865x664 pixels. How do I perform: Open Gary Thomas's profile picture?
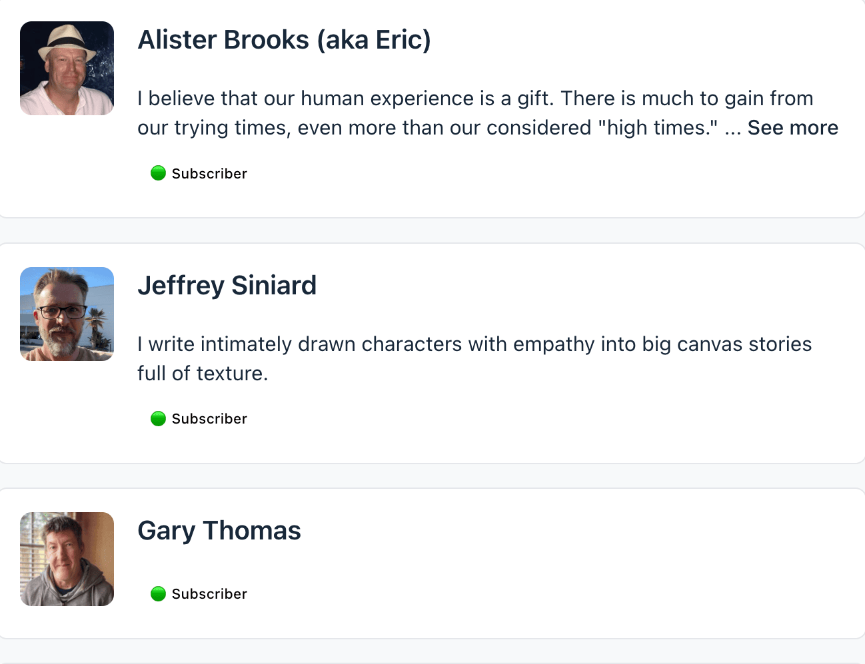pyautogui.click(x=67, y=559)
